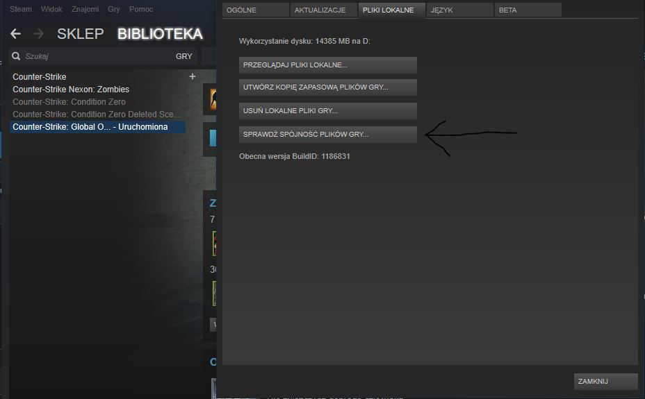The height and width of the screenshot is (399, 645).
Task: Click USUŃ LOKALNE PLIKI GRY button
Action: tap(328, 111)
